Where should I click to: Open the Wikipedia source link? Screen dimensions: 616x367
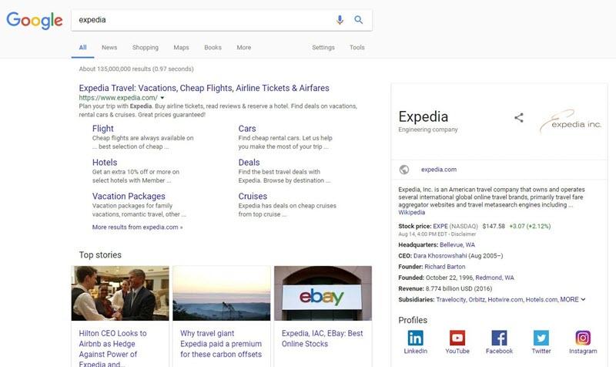click(x=411, y=212)
